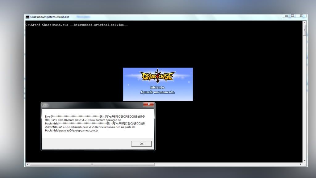Click the Erro dialog title bar

pos(93,105)
